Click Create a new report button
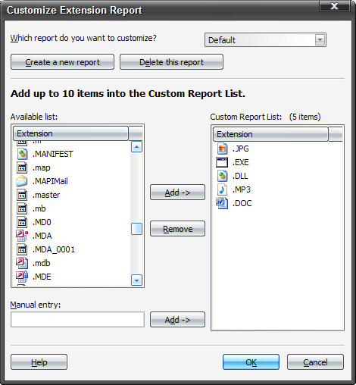Viewport: 356px width, 385px height. (x=62, y=62)
